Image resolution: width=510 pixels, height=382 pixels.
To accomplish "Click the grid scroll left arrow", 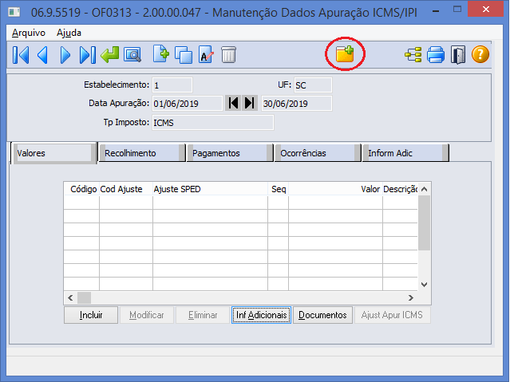I will pos(70,297).
